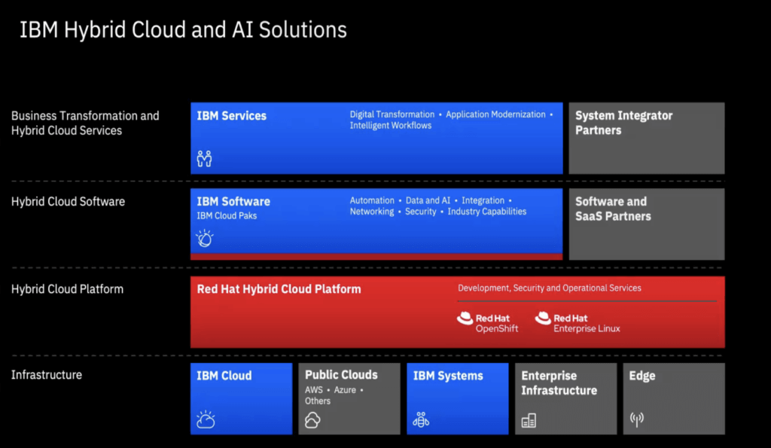The image size is (771, 448).
Task: Click the building icon in Enterprise Infrastructure tile
Action: pos(529,420)
